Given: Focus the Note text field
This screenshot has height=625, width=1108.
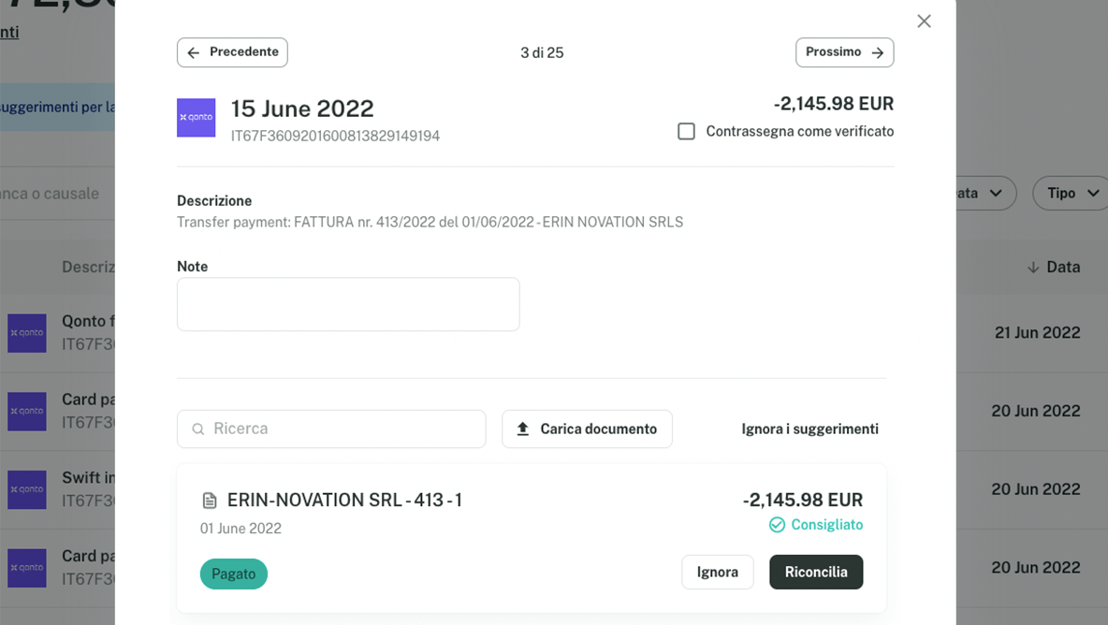Looking at the screenshot, I should point(348,304).
